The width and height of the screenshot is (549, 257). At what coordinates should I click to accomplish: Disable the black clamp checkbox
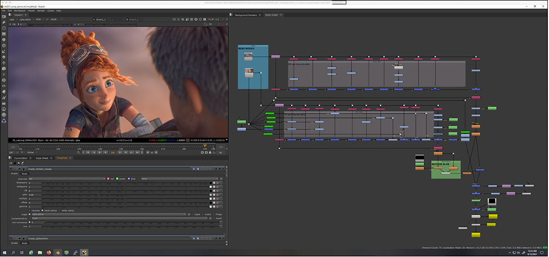coord(42,210)
